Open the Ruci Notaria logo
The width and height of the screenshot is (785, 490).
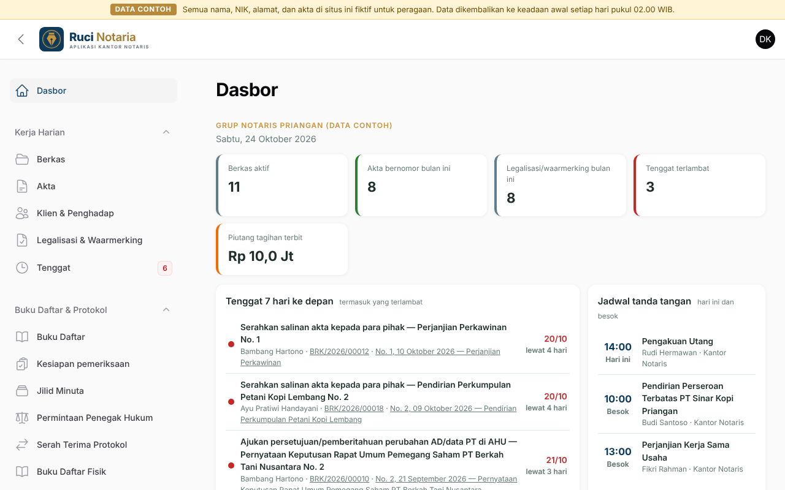94,39
